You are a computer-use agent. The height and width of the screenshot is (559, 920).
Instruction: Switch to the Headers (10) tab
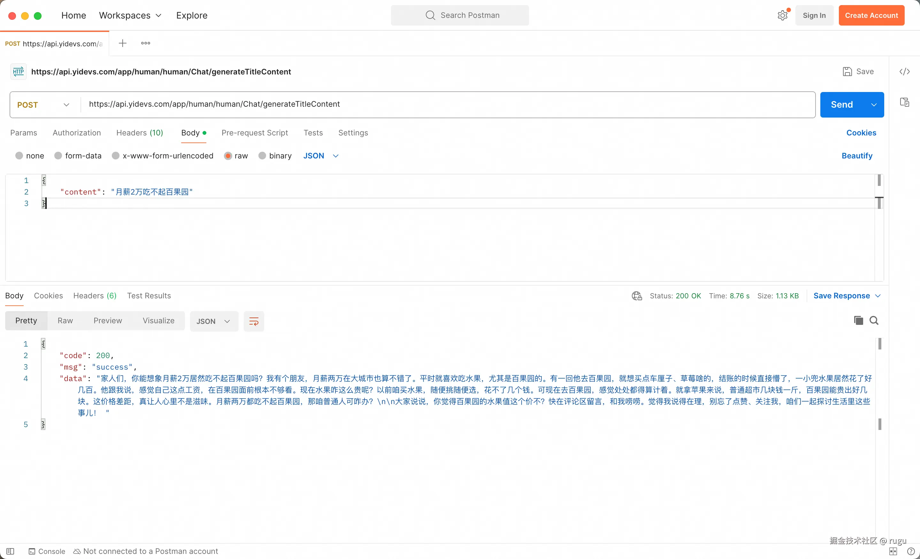coord(139,133)
